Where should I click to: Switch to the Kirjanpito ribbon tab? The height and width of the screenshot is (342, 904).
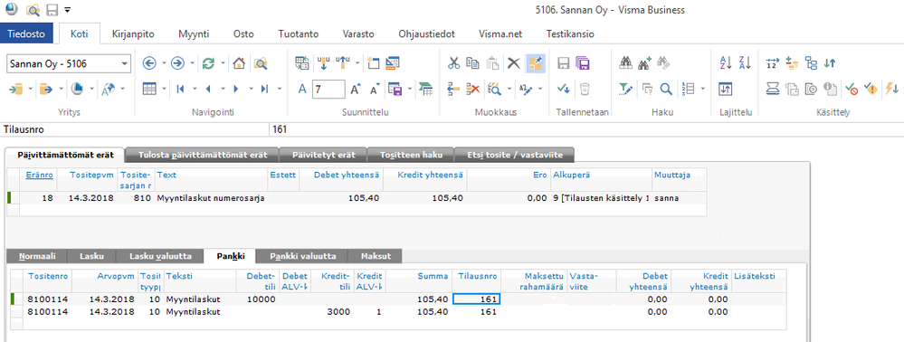pyautogui.click(x=132, y=34)
